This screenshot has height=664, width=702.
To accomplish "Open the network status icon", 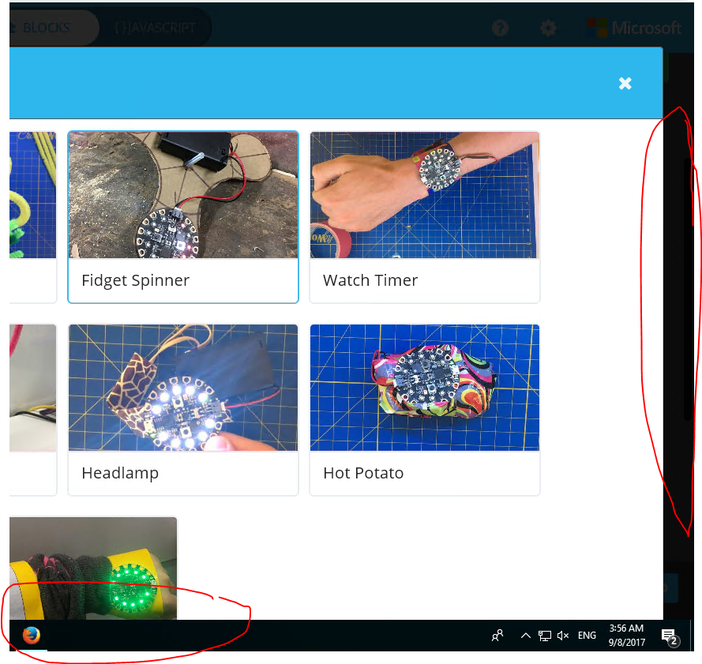I will pyautogui.click(x=544, y=635).
